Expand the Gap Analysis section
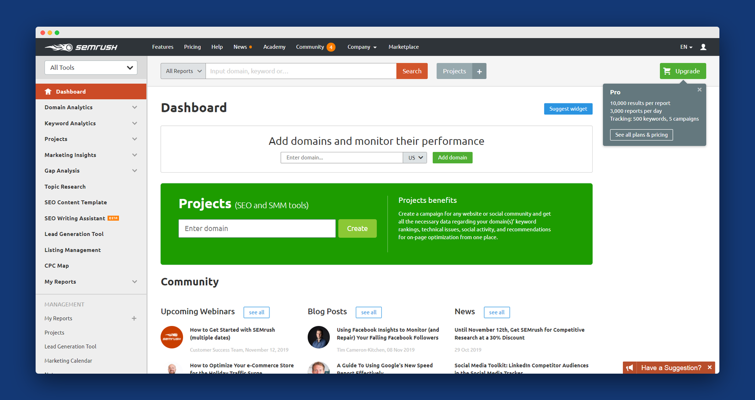The image size is (755, 400). coord(134,171)
